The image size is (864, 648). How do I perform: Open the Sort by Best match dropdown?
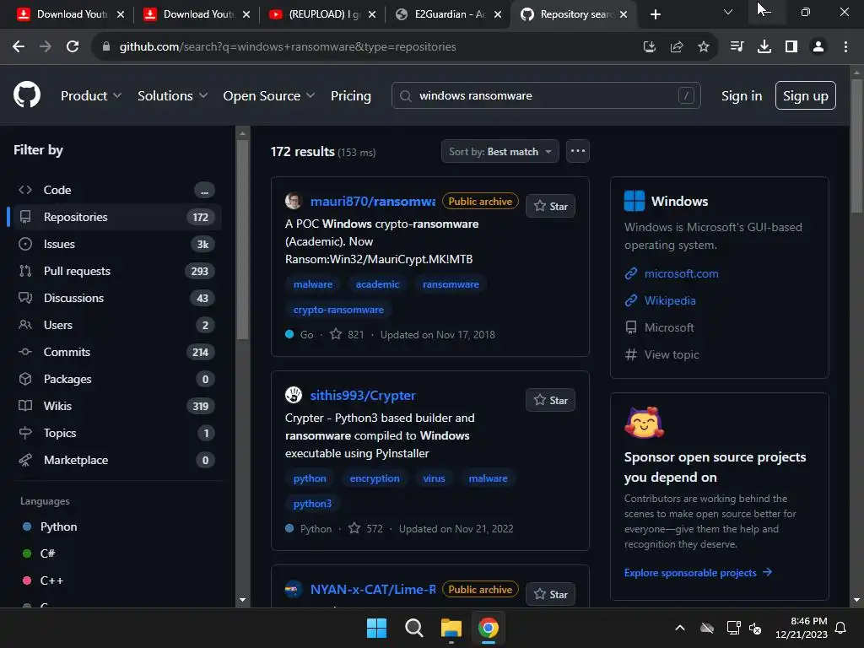(499, 152)
